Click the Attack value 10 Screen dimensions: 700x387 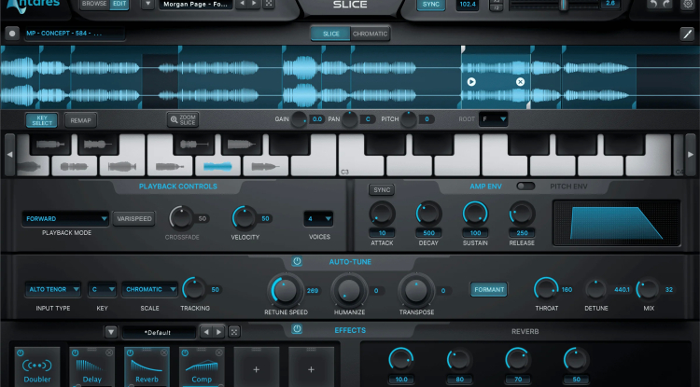[x=382, y=233]
